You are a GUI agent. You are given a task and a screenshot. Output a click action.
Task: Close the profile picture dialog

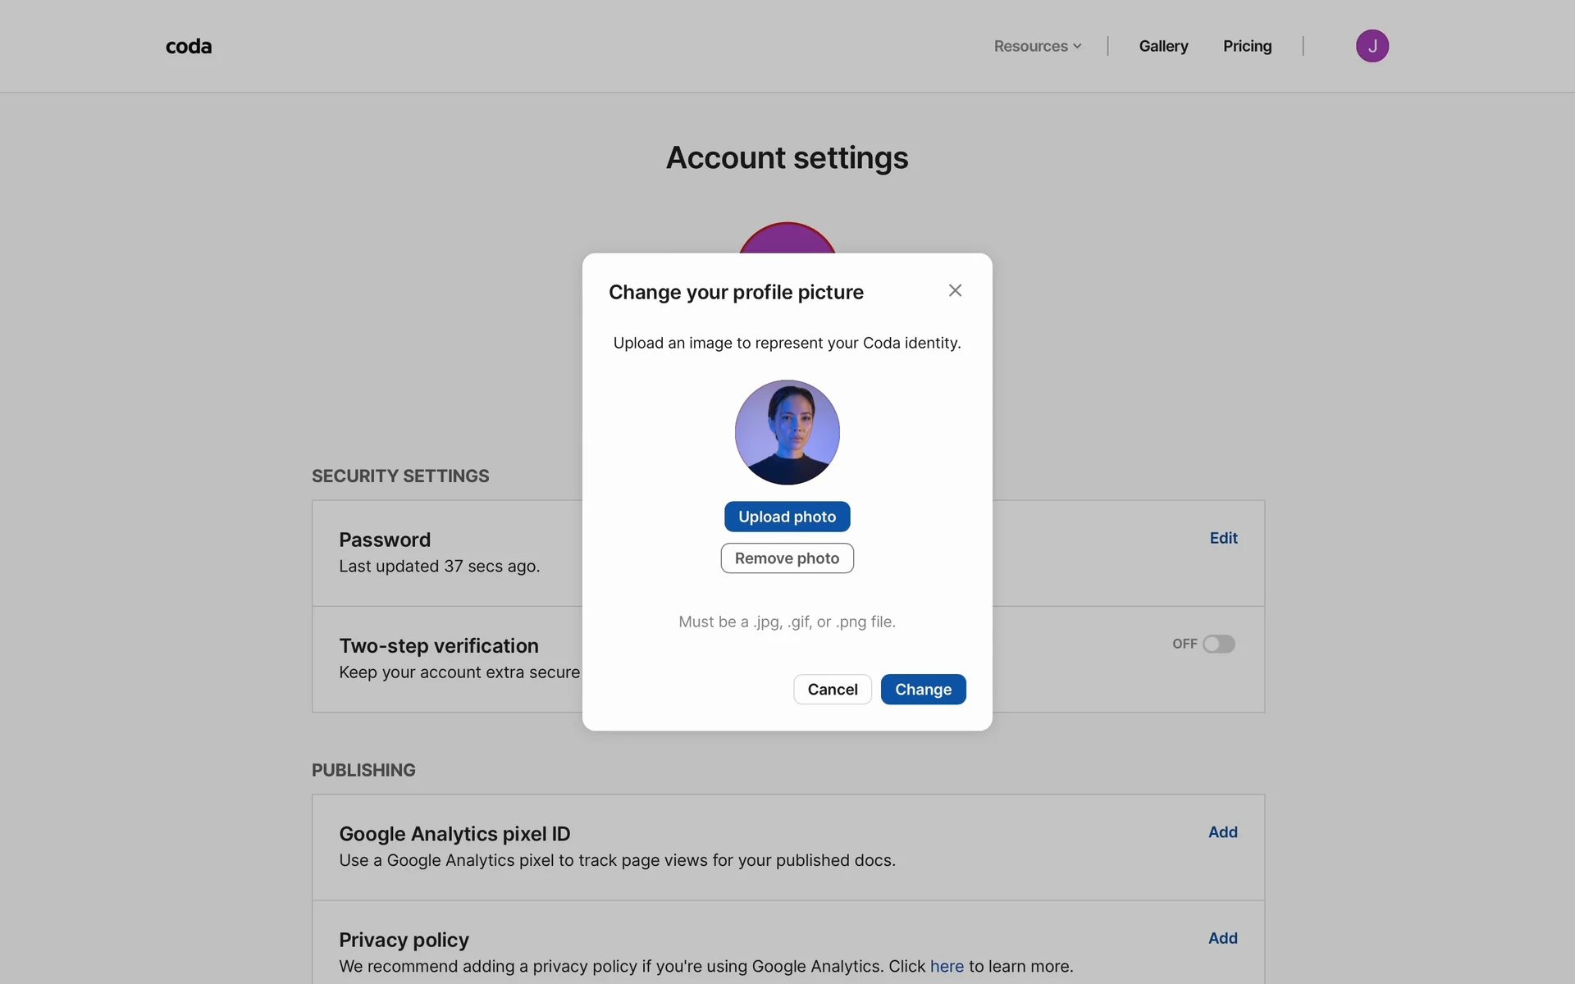[x=955, y=290]
